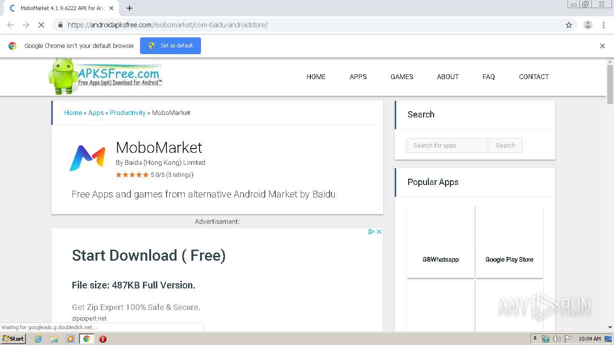Click the page vertical scrollbar thumb
Viewport: 614px width, 345px height.
pos(610,84)
